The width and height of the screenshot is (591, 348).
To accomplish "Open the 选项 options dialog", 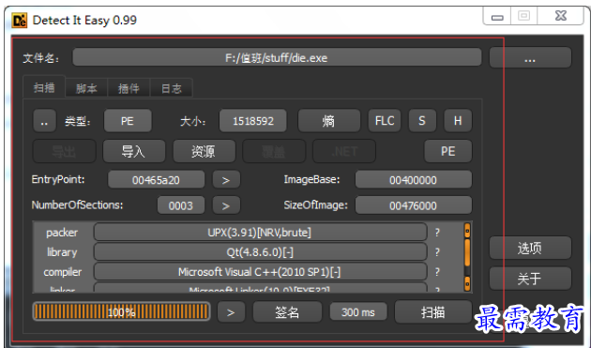I will 530,248.
